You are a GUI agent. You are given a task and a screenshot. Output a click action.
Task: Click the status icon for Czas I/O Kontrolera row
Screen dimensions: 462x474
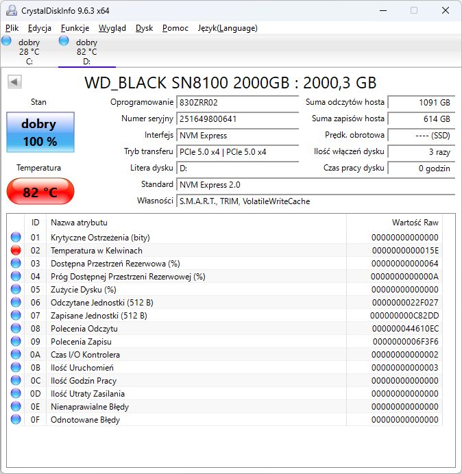(x=16, y=354)
